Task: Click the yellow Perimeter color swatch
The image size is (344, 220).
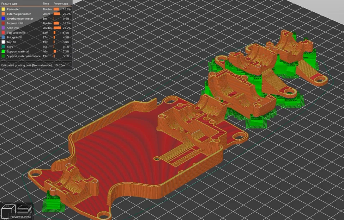Action: (x=4, y=9)
